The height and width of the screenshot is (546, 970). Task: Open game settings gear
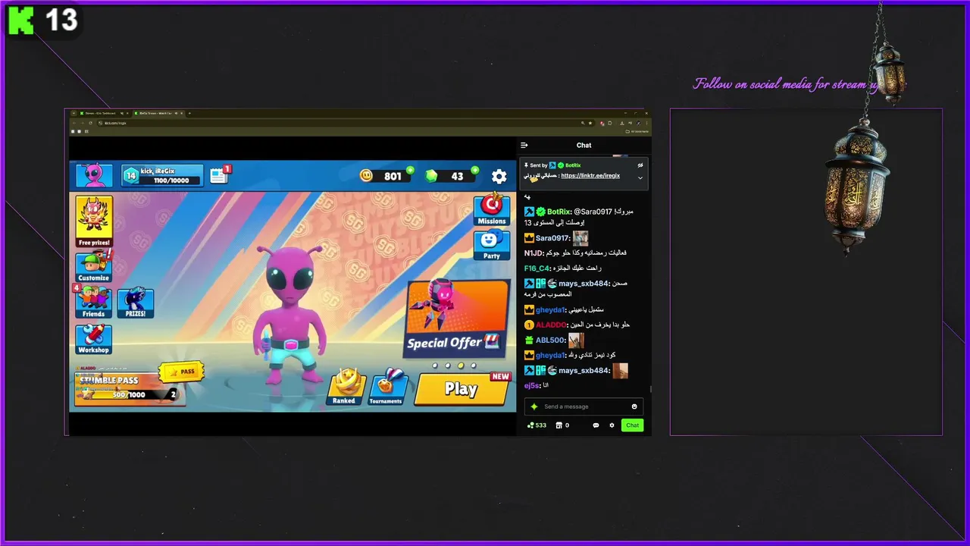tap(499, 177)
